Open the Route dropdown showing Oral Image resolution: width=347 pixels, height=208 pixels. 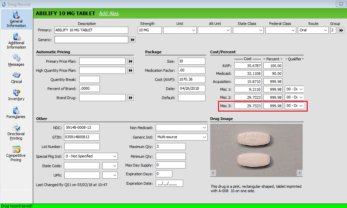(313, 30)
